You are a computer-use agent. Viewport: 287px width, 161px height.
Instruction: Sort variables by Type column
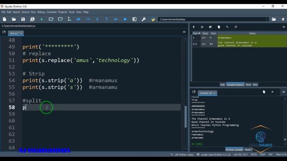[x=205, y=34]
